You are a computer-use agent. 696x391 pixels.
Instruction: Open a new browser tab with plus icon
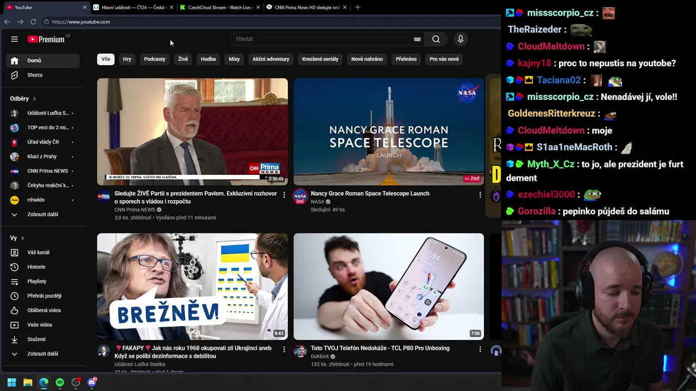click(357, 8)
